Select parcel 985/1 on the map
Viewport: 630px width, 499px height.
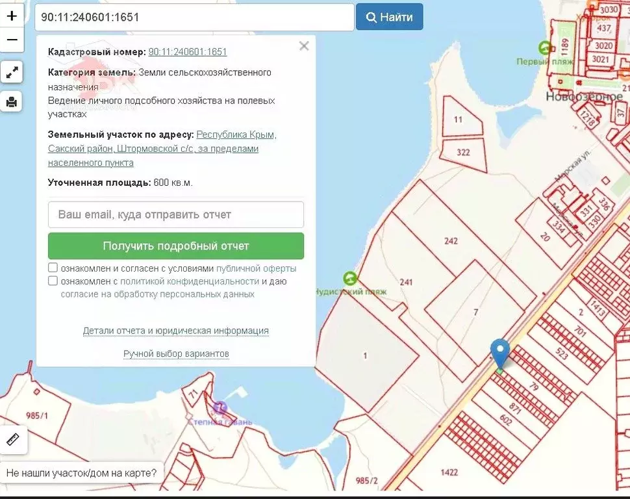click(37, 415)
